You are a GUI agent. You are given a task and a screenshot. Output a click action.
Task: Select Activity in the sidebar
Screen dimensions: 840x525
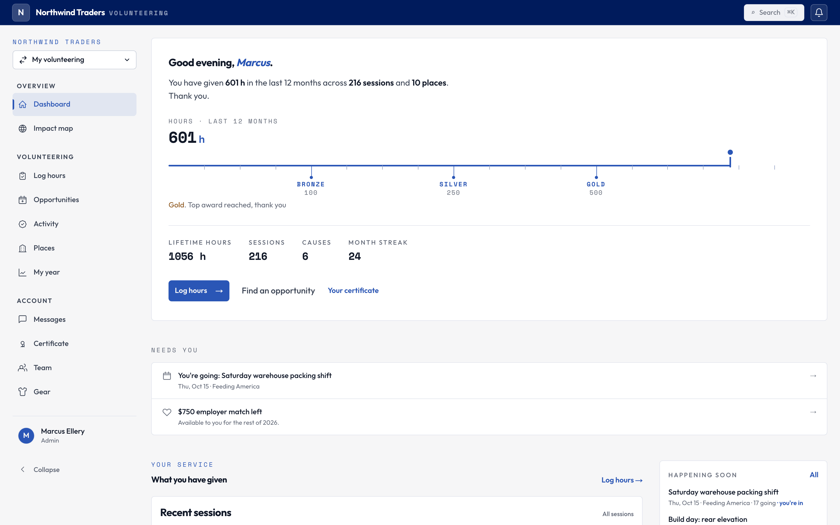pos(75,224)
